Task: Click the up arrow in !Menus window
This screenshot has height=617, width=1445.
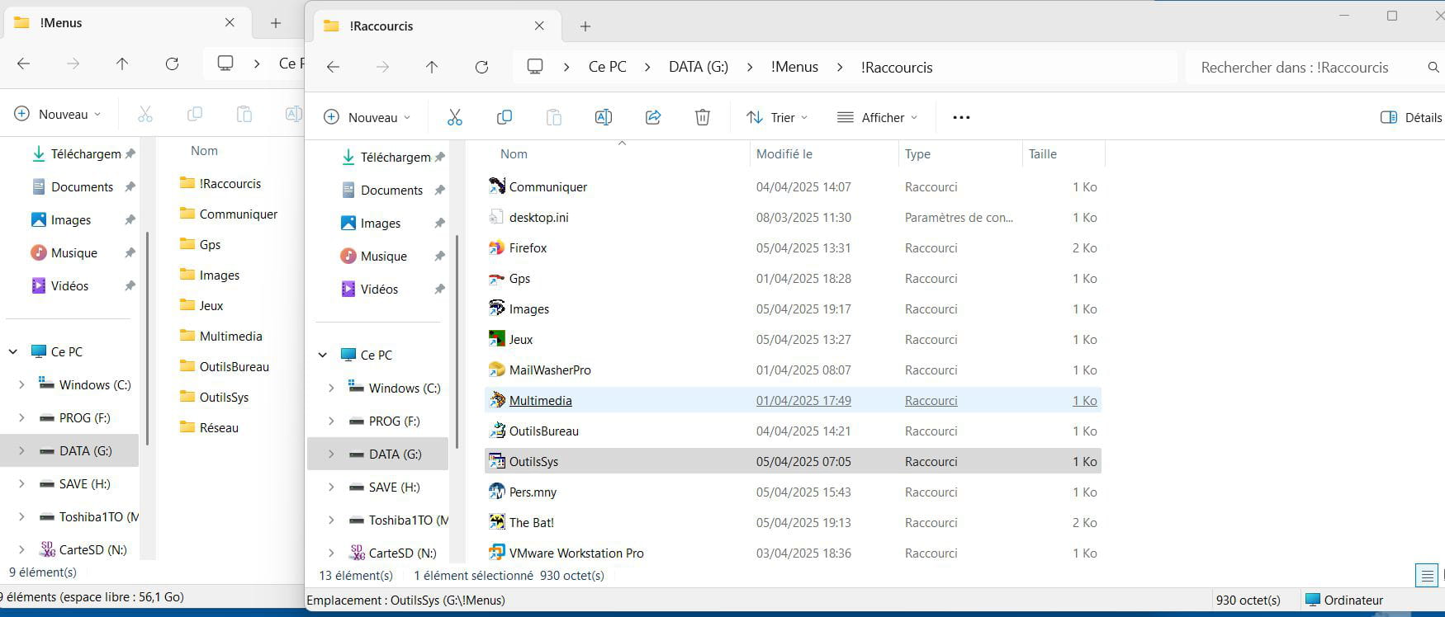Action: click(x=122, y=64)
